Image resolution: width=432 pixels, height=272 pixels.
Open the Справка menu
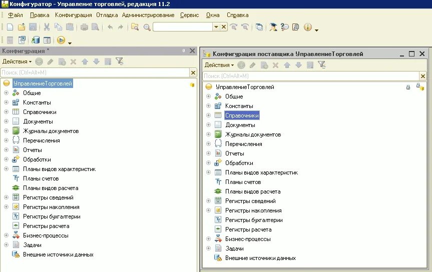237,15
